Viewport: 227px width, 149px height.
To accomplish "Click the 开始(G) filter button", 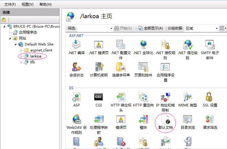I will [x=123, y=28].
